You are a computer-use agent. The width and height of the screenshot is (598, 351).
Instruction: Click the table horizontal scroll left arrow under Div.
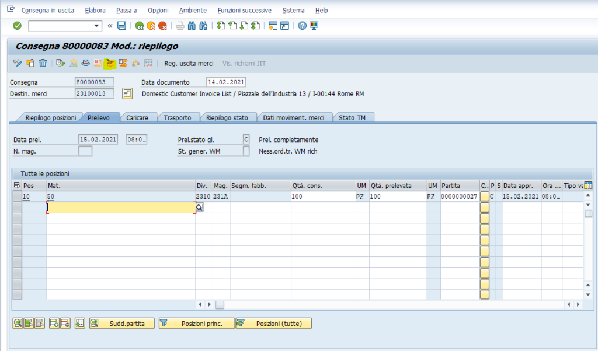tap(200, 304)
